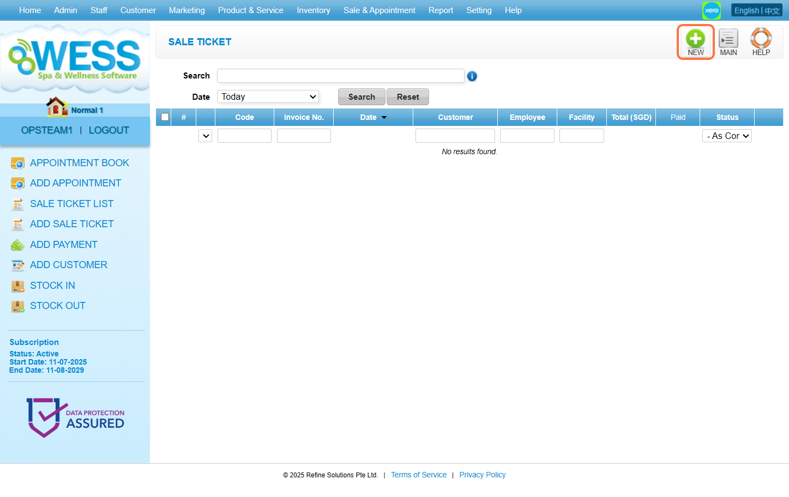Screen dimensions: 789x497
Task: Open the Inventory menu
Action: pyautogui.click(x=313, y=10)
